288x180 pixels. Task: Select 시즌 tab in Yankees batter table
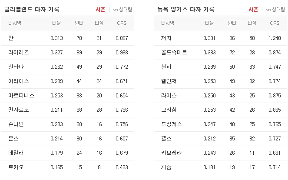click(x=253, y=10)
